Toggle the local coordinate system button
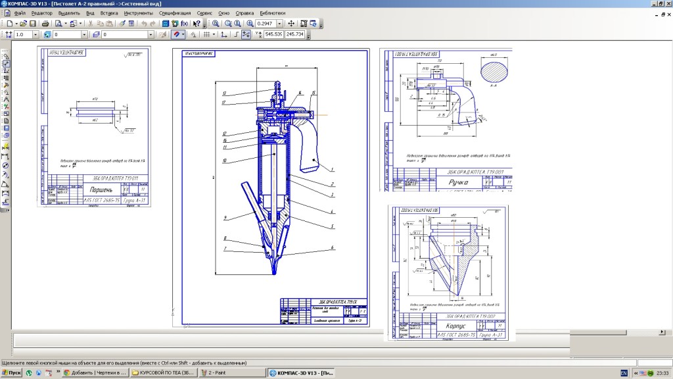The width and height of the screenshot is (673, 379). click(x=224, y=34)
